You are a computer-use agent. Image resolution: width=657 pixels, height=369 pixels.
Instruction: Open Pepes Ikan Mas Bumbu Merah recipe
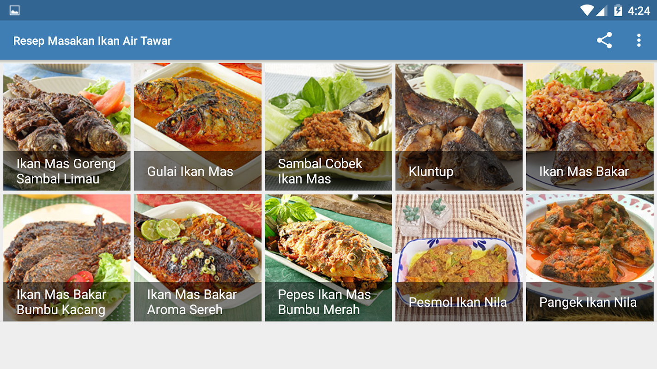328,257
